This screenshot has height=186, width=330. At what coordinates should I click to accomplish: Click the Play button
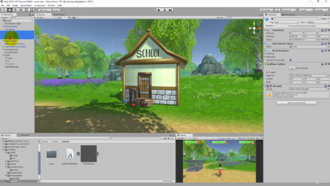tap(159, 10)
